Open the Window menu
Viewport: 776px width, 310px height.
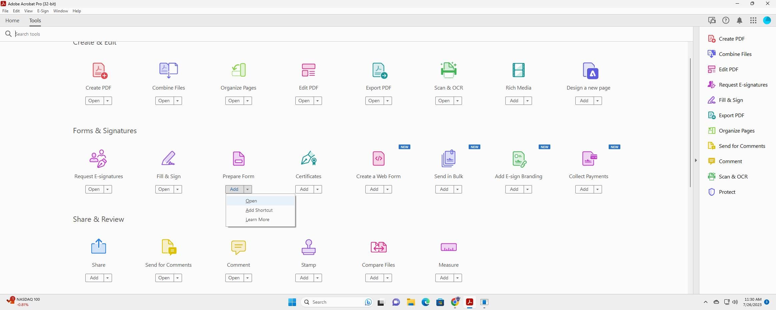pyautogui.click(x=61, y=11)
